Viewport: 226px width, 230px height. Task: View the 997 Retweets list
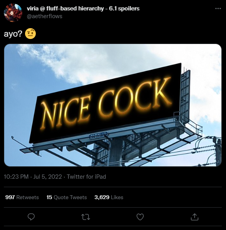[x=22, y=197]
